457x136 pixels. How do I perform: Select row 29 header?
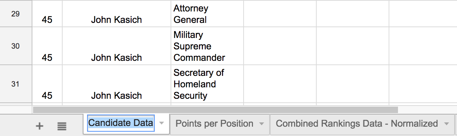(15, 14)
